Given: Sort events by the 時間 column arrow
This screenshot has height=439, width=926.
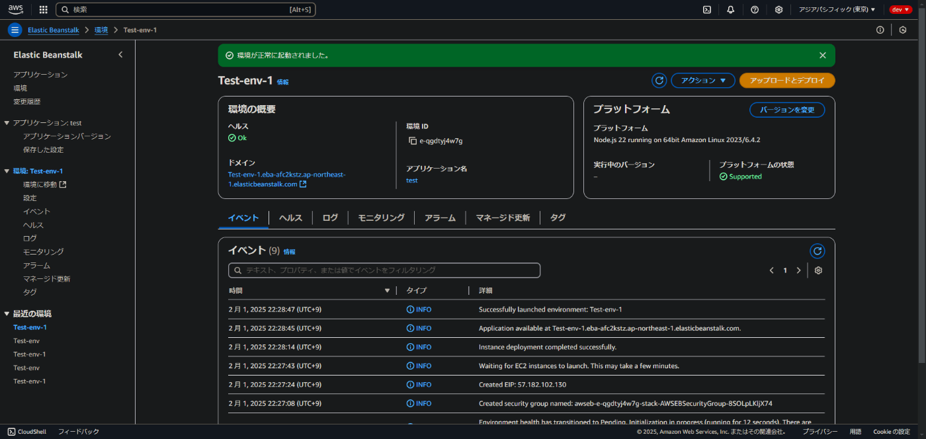Looking at the screenshot, I should 388,291.
